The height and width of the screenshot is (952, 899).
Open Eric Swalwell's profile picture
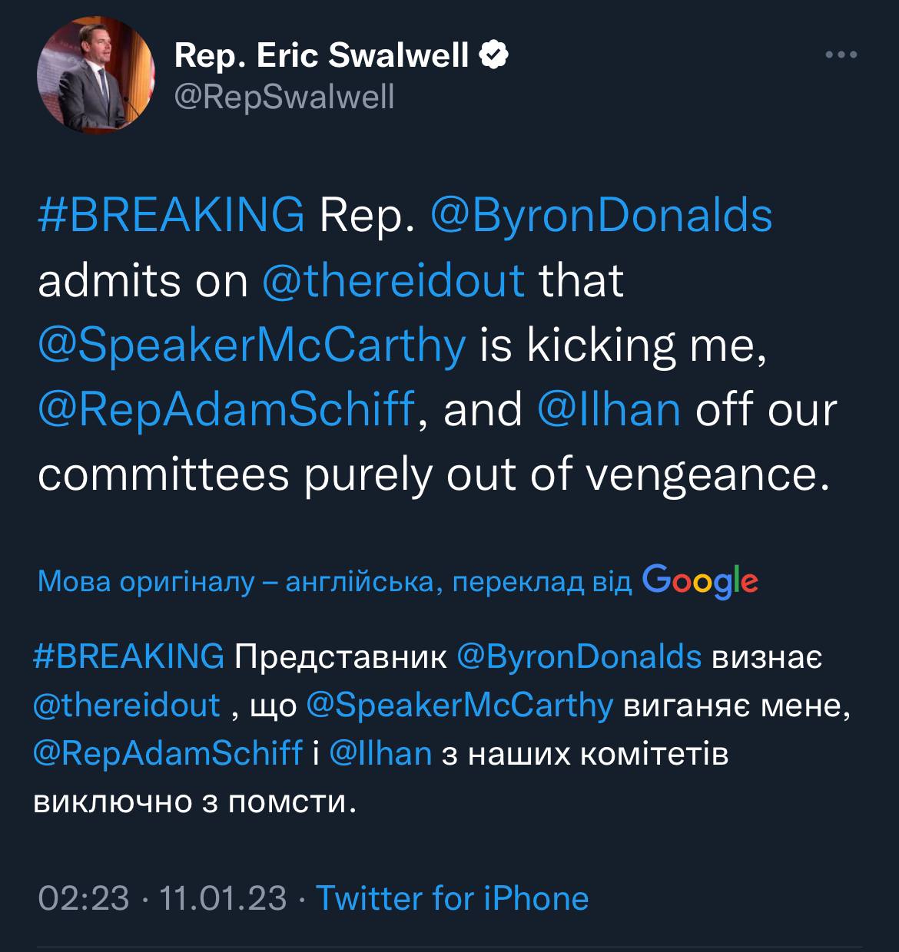(x=95, y=74)
